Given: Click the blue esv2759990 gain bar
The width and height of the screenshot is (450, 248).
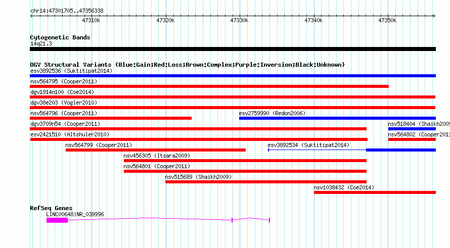Looking at the screenshot, I should pos(338,118).
